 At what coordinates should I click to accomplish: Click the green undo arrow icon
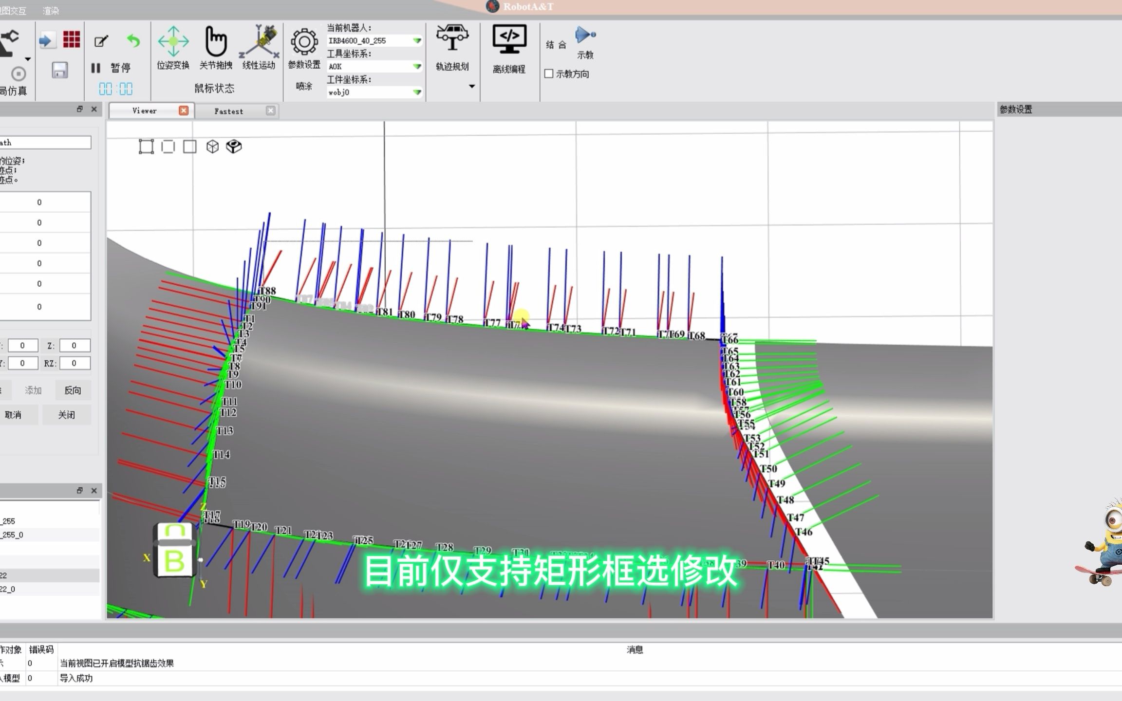[x=133, y=41]
